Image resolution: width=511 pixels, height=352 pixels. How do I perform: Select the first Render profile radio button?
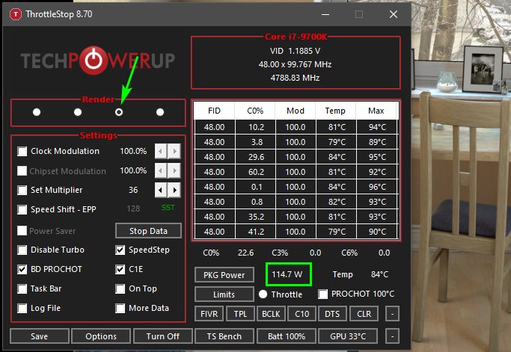point(37,112)
